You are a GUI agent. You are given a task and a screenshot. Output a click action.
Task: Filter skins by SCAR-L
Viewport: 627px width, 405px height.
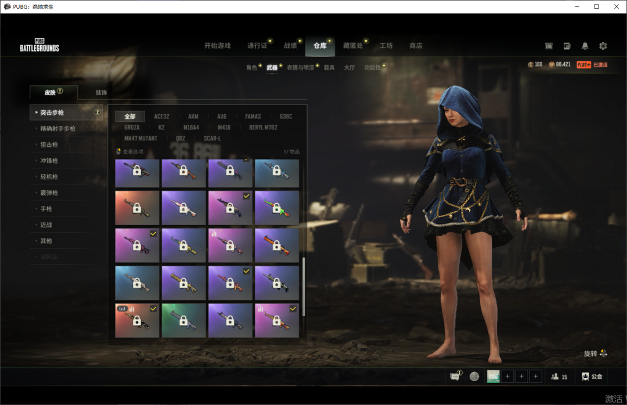[212, 138]
